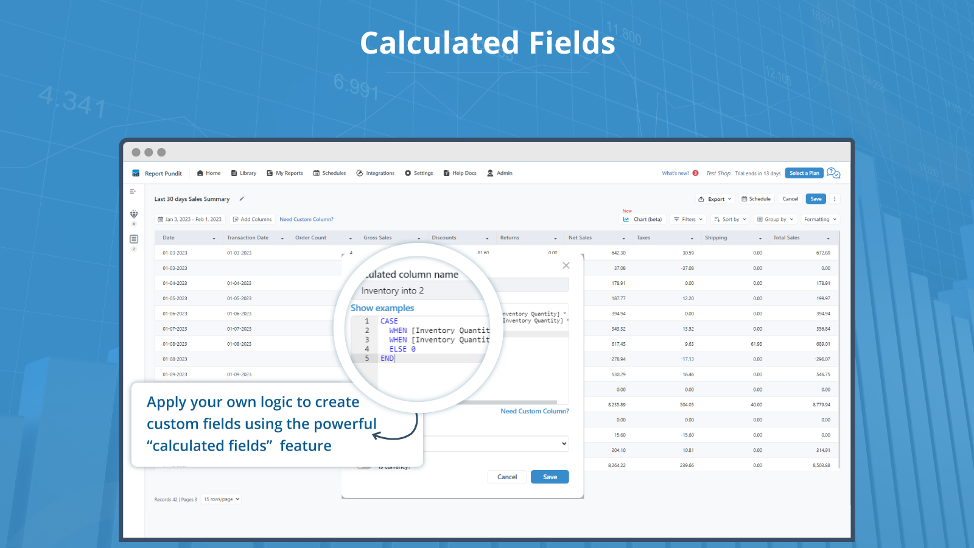Cancel report changes in top toolbar
Image resolution: width=974 pixels, height=548 pixels.
coord(790,199)
